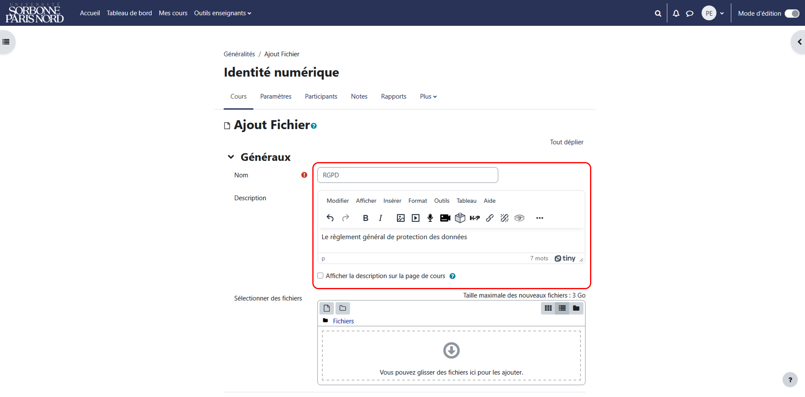Click the Généralités breadcrumb link

pyautogui.click(x=239, y=54)
